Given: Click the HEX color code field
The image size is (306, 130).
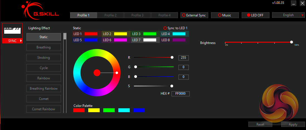Looking at the screenshot, I should click(x=180, y=94).
